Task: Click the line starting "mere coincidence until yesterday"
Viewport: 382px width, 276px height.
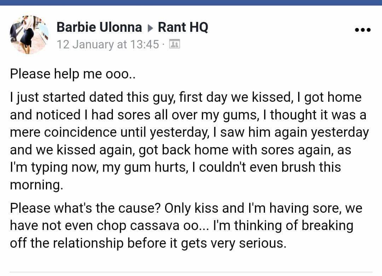Action: [189, 132]
